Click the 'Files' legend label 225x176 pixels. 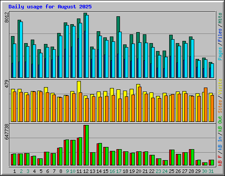(220, 35)
